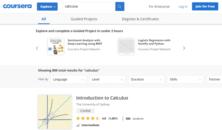Click the Intermediate level label
The image size is (222, 130).
90,125
